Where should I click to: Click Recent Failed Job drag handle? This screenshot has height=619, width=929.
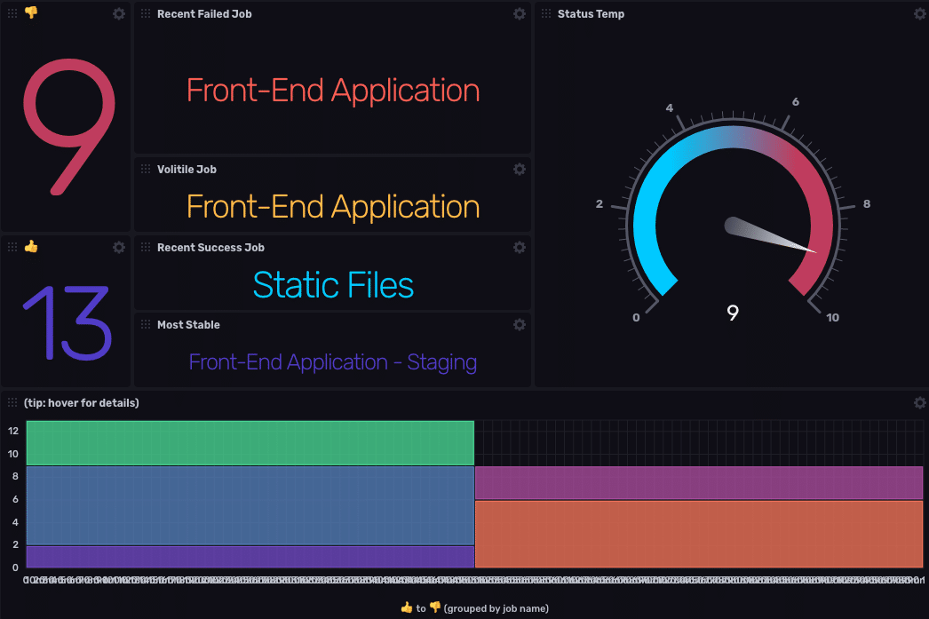(146, 13)
